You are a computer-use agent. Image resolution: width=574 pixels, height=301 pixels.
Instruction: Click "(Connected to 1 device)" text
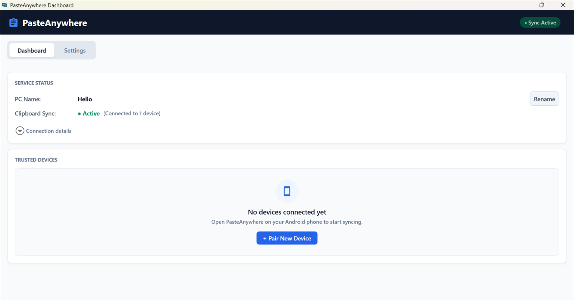[x=132, y=114]
